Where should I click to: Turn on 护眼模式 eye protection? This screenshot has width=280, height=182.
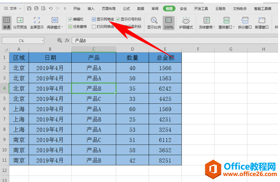point(186,23)
